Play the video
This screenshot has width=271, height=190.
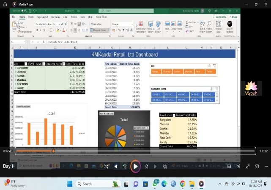click(x=135, y=166)
